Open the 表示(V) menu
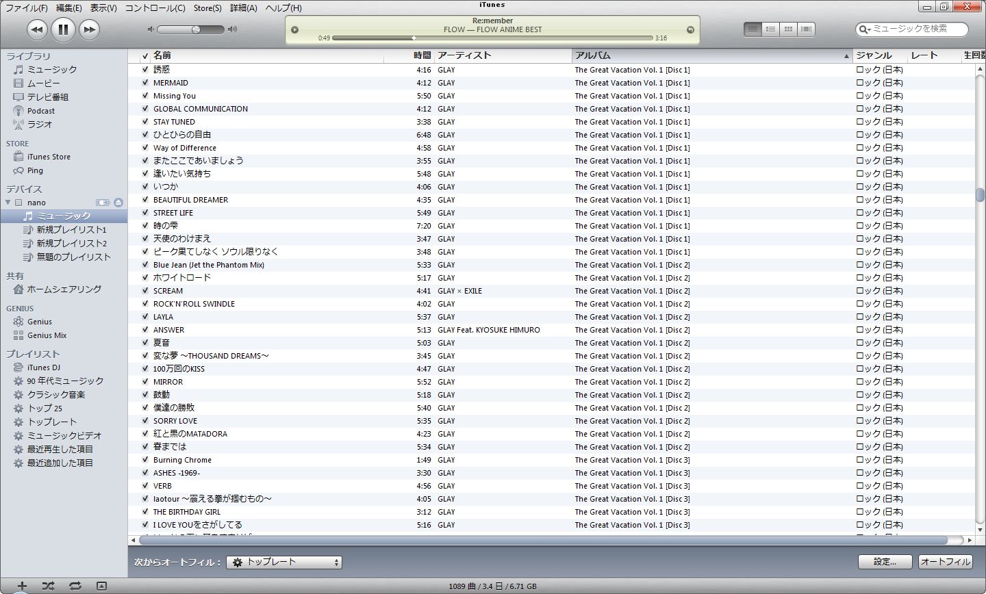Screen dimensions: 986x594 103,8
